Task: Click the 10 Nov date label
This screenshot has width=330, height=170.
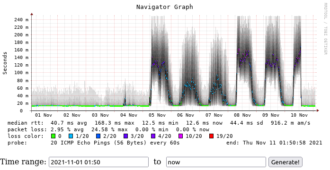Action: [x=299, y=115]
